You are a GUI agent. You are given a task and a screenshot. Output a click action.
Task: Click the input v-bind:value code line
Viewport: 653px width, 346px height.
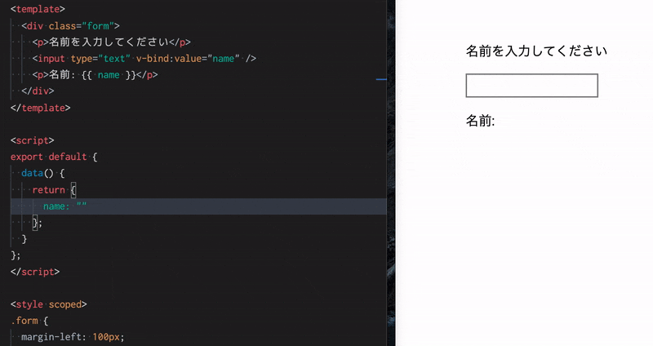click(x=144, y=59)
